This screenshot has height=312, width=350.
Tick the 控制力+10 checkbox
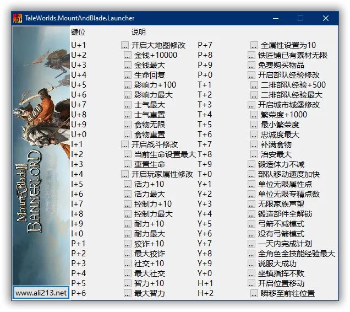pos(128,204)
